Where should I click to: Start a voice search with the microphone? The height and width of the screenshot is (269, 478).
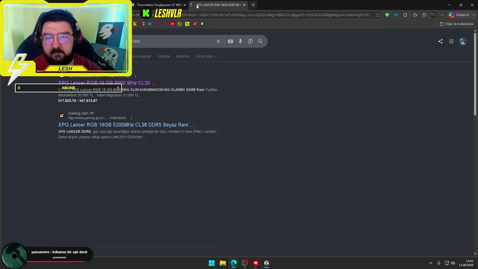click(240, 41)
